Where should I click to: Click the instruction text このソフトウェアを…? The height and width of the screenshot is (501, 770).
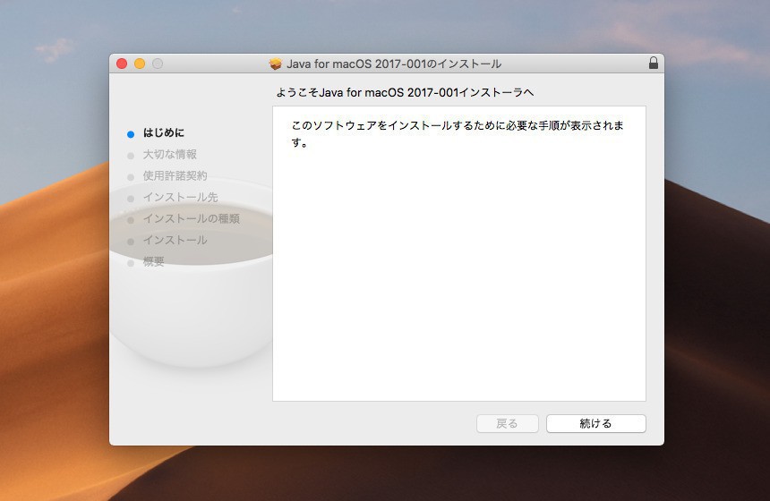(x=458, y=134)
